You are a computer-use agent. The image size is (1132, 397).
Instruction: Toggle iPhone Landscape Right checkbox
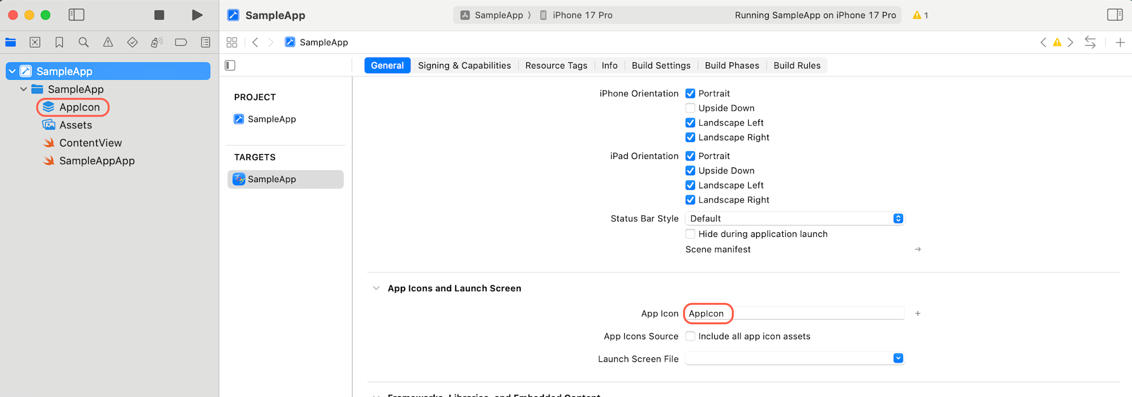[691, 137]
